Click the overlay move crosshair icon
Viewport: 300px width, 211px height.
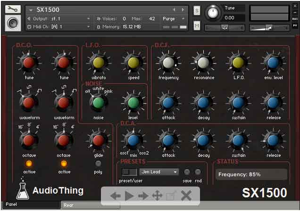tap(157, 196)
